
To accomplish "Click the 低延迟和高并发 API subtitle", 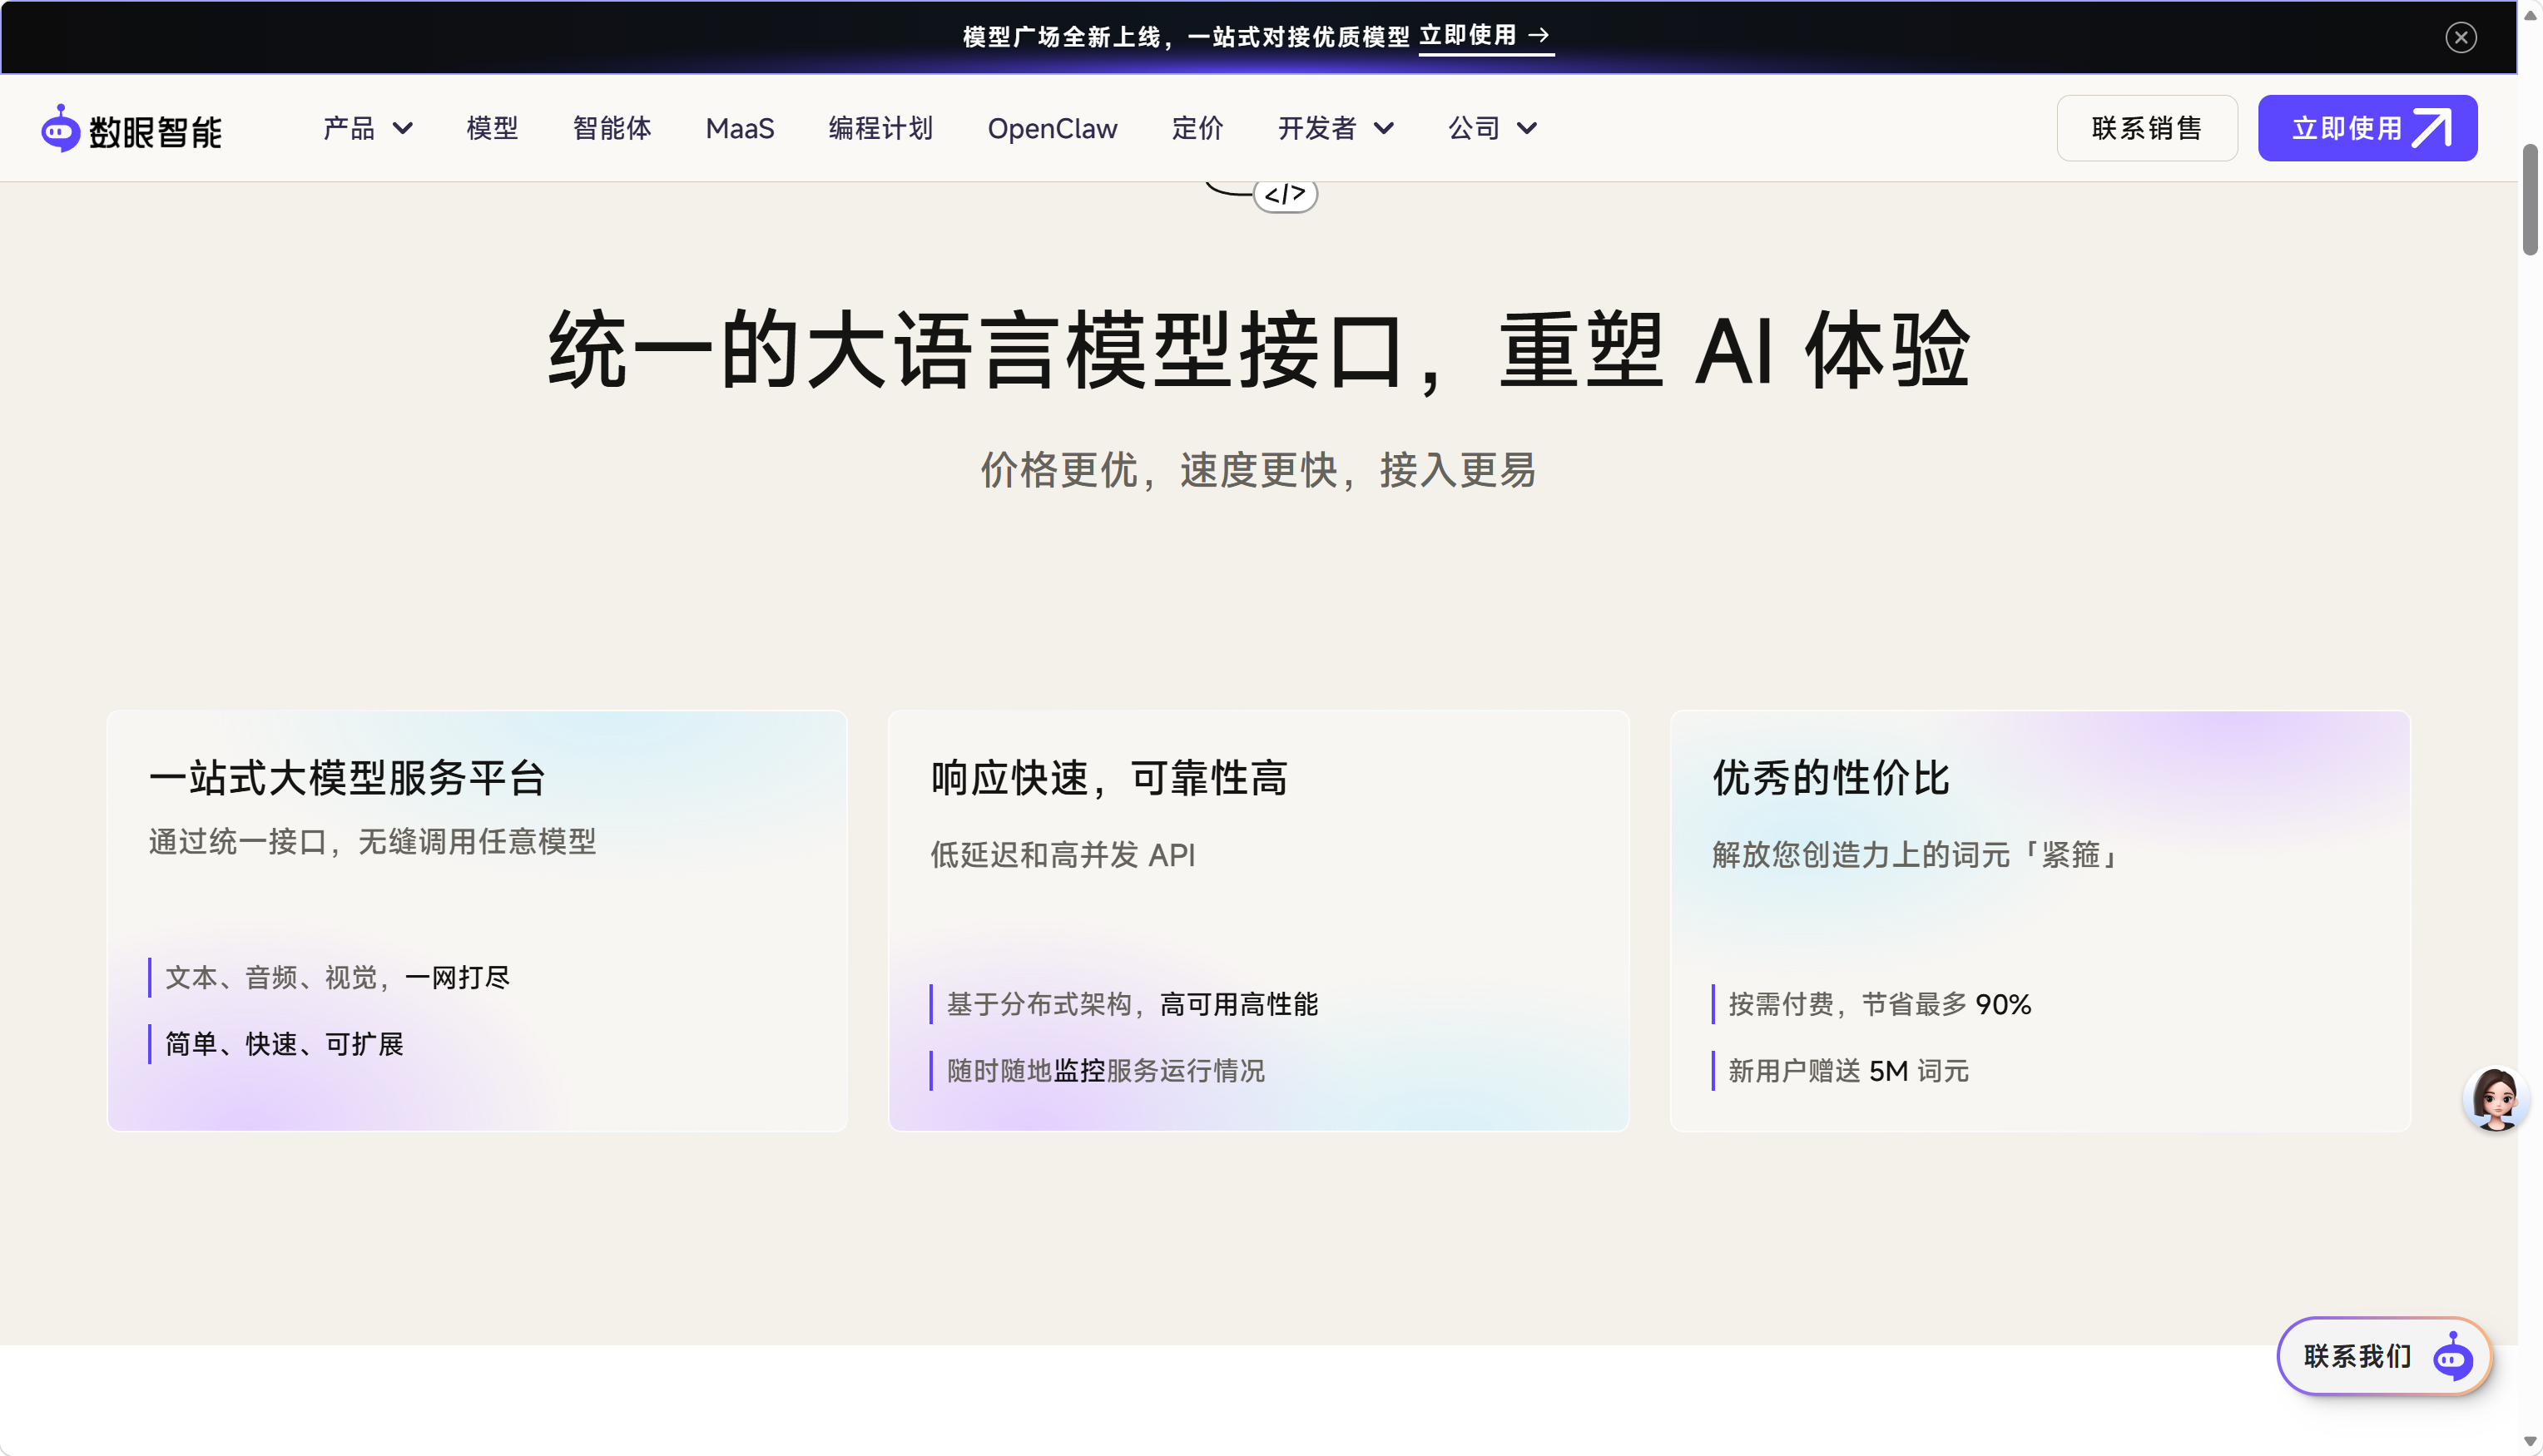I will pos(1063,855).
